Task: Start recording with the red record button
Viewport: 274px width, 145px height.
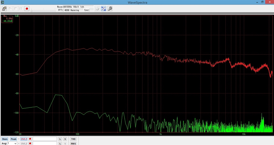Action: coord(27,9)
